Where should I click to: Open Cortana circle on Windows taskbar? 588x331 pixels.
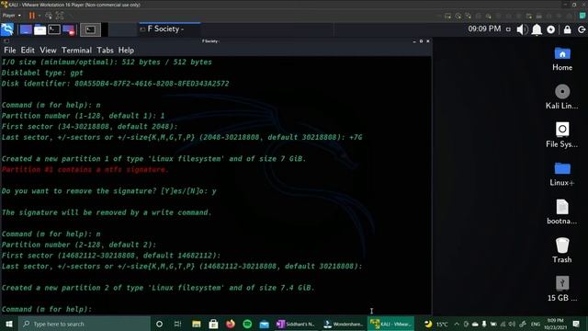pos(159,324)
